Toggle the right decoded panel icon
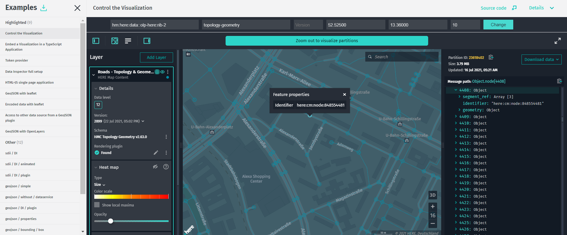The height and width of the screenshot is (235, 567). 147,41
